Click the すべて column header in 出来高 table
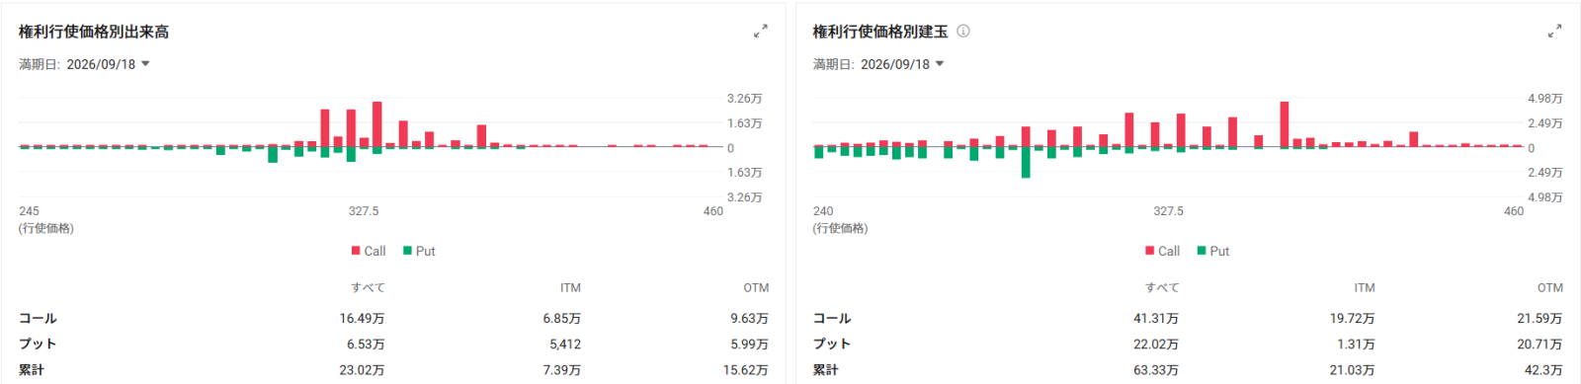This screenshot has width=1581, height=384. (368, 287)
